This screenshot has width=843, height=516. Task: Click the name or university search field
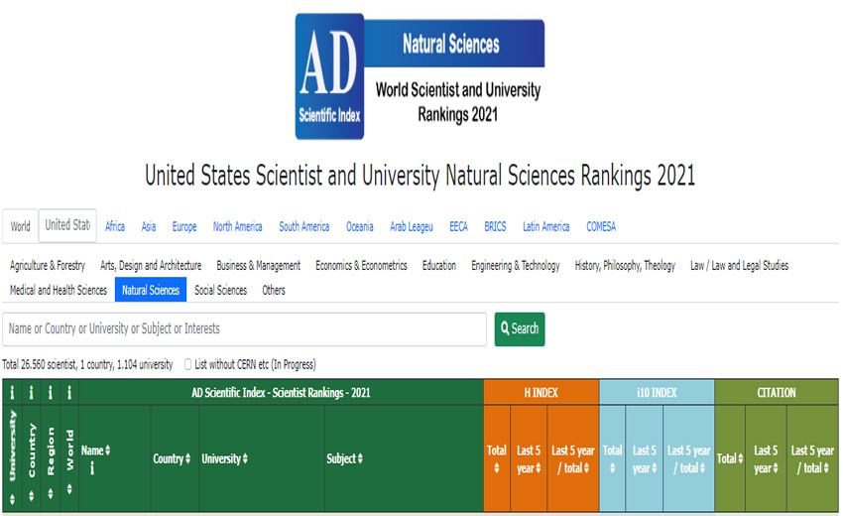tap(244, 328)
